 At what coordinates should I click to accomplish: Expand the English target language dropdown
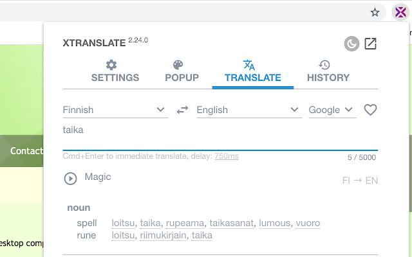pyautogui.click(x=248, y=110)
